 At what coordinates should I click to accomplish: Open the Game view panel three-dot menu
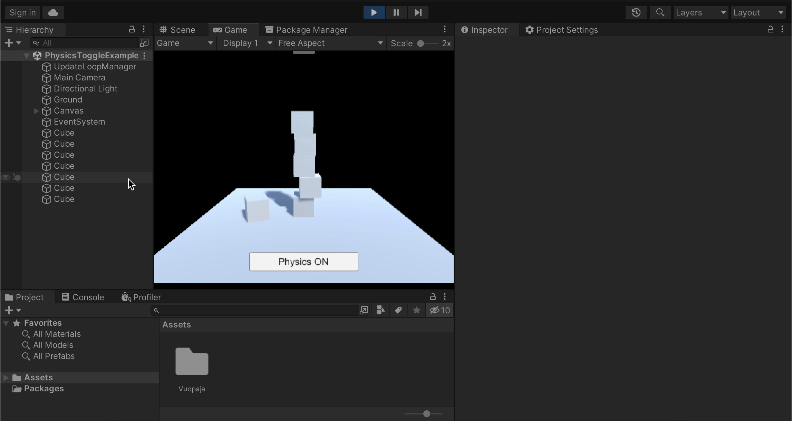(x=445, y=29)
